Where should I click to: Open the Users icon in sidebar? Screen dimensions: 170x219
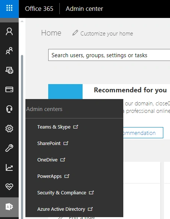9,31
